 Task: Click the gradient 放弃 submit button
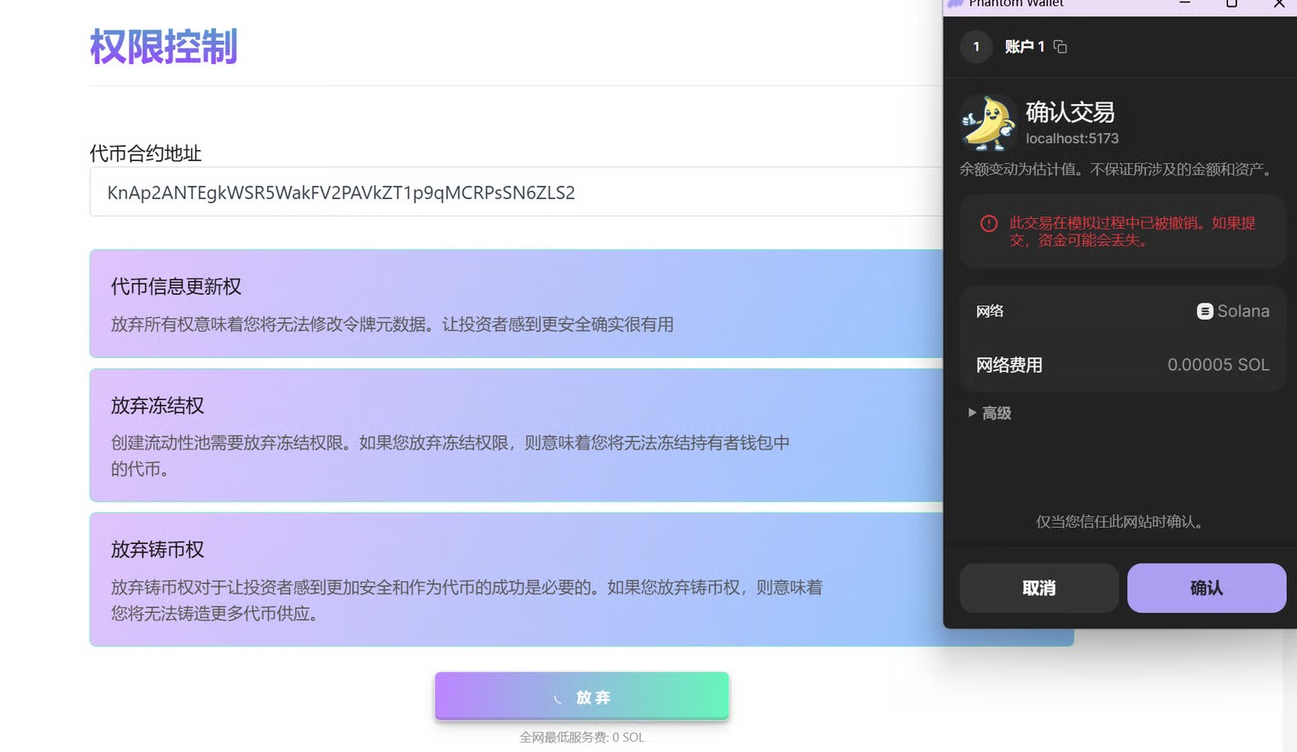tap(582, 697)
